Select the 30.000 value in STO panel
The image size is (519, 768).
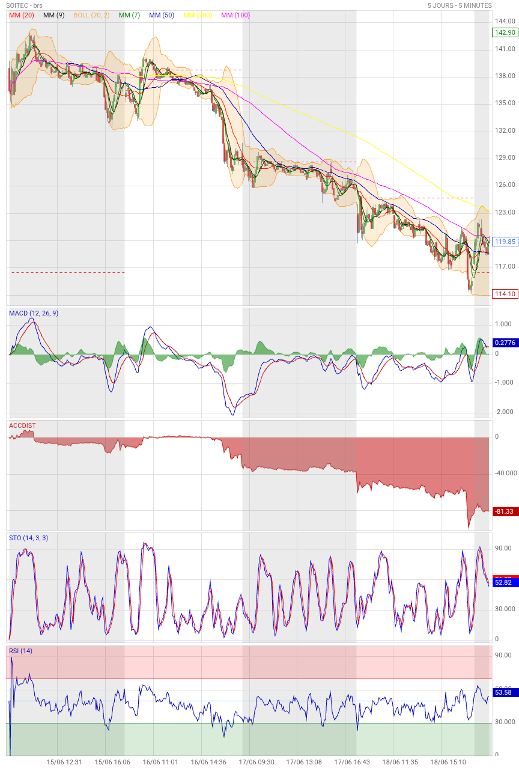tap(505, 609)
